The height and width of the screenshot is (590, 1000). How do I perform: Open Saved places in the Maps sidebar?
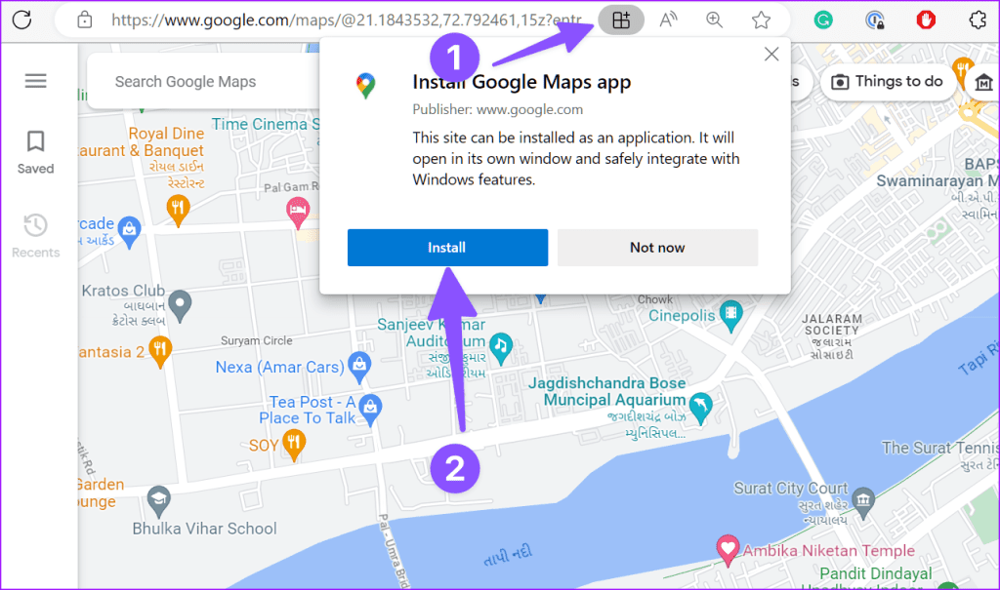tap(35, 151)
